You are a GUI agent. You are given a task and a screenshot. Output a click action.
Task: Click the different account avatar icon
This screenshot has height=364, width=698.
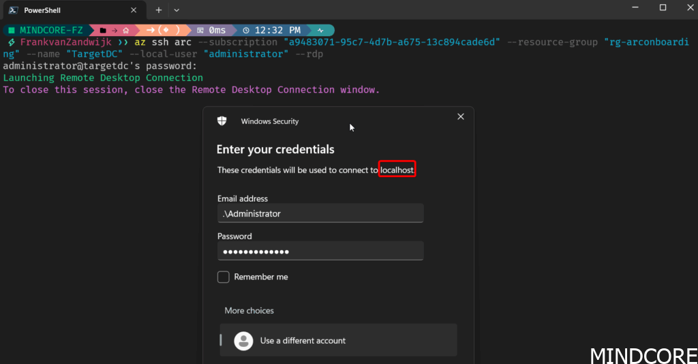click(243, 341)
